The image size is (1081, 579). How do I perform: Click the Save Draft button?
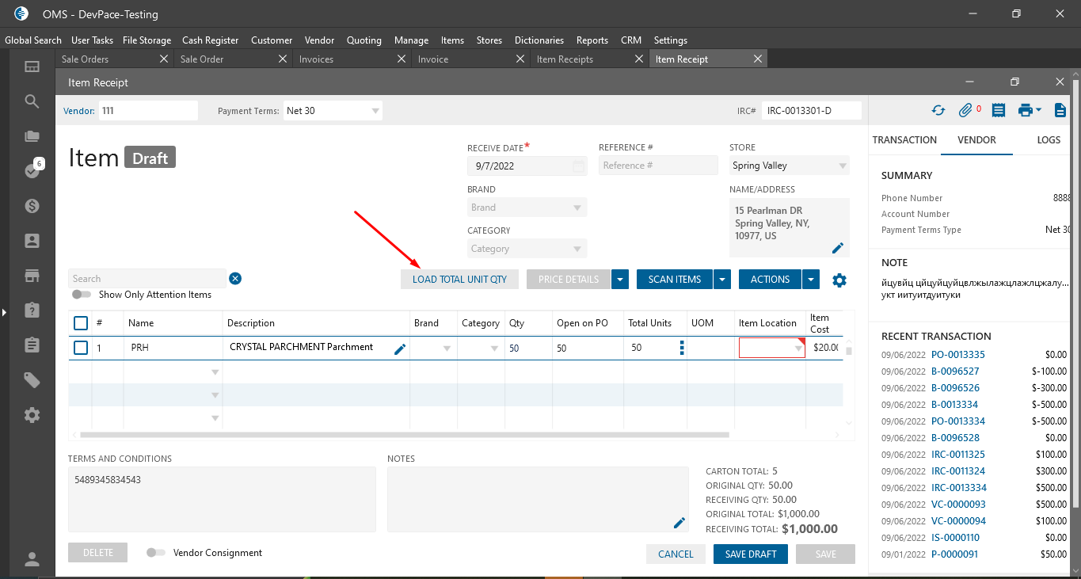(750, 554)
